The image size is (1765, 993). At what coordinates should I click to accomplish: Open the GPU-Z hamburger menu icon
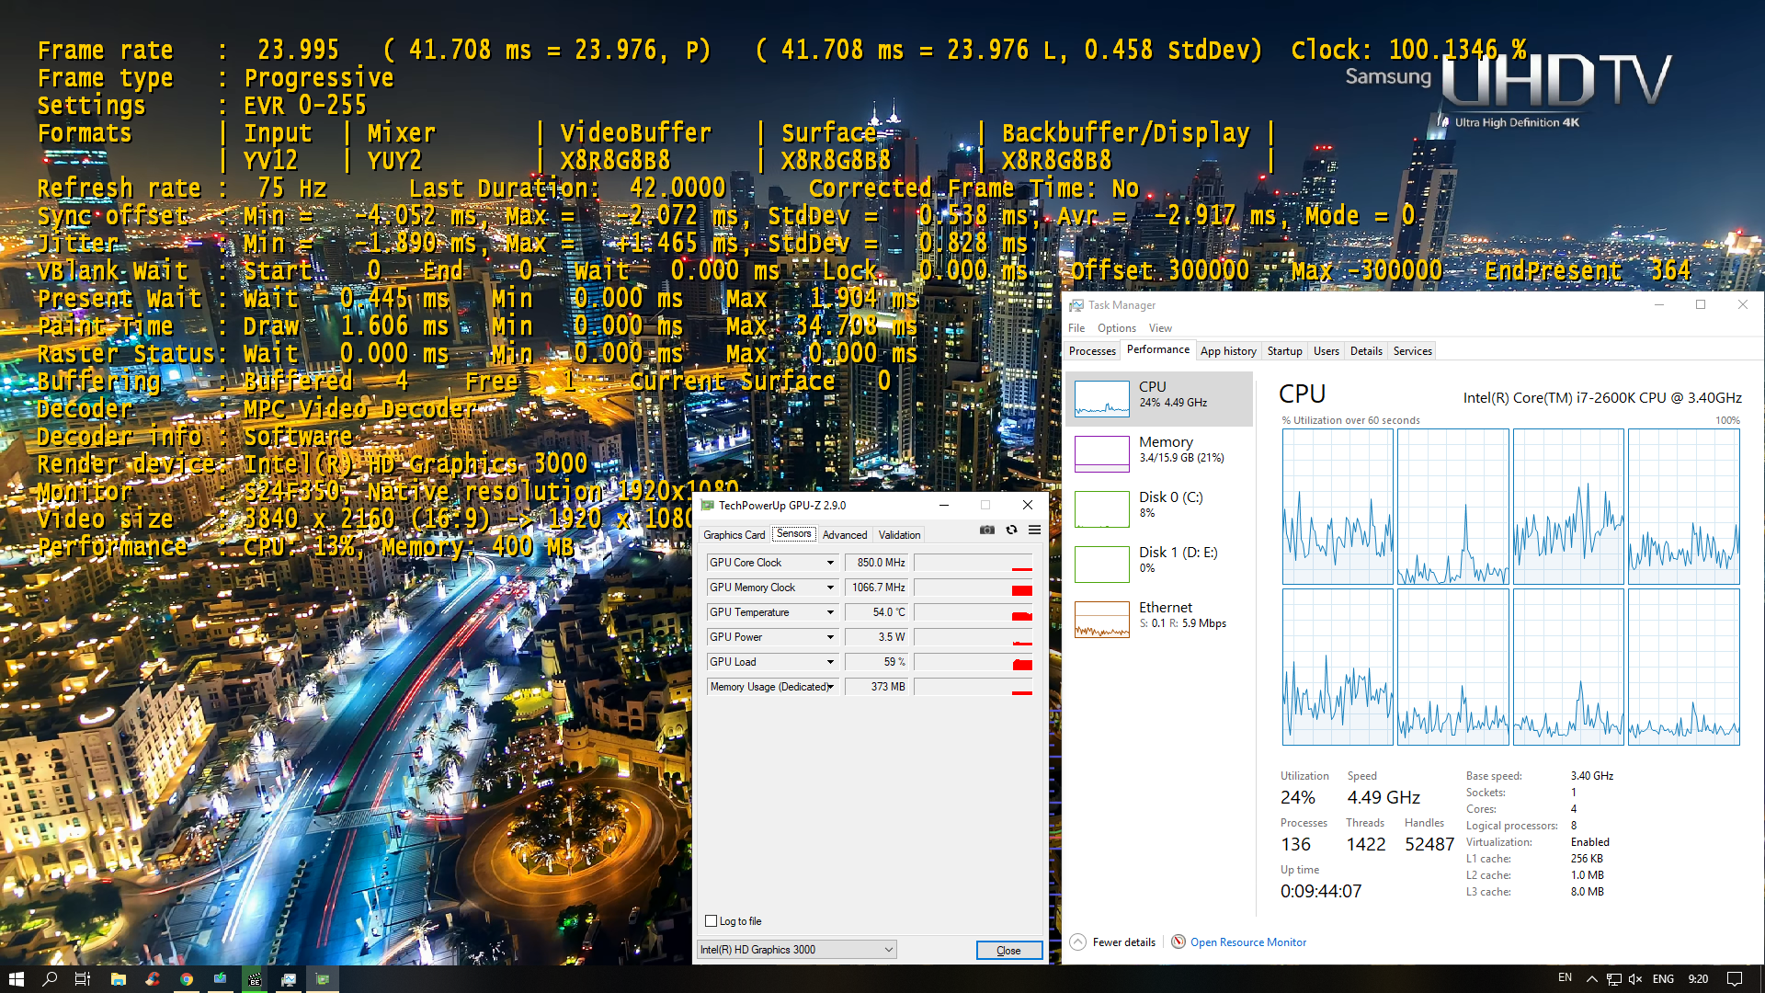point(1034,530)
